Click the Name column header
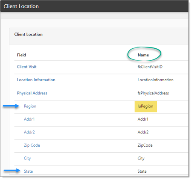The image size is (192, 180). pos(143,55)
